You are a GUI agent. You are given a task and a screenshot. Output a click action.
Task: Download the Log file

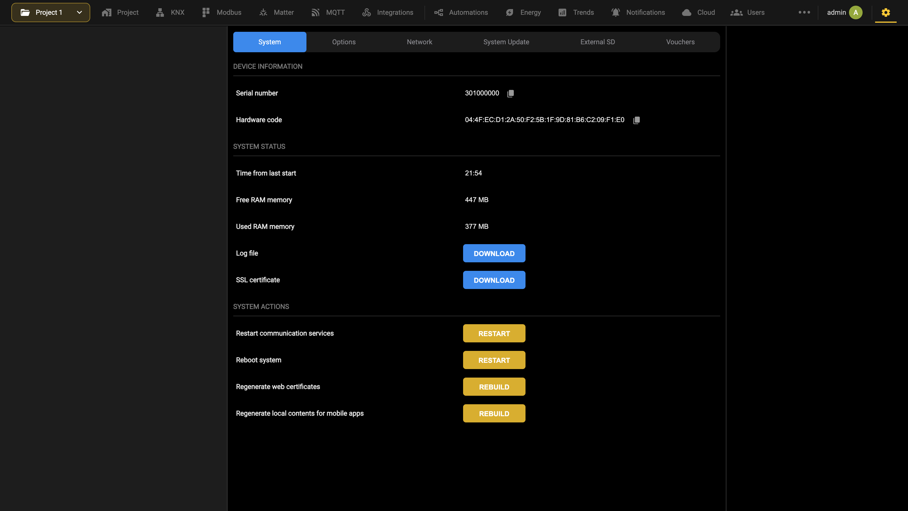[x=494, y=253]
